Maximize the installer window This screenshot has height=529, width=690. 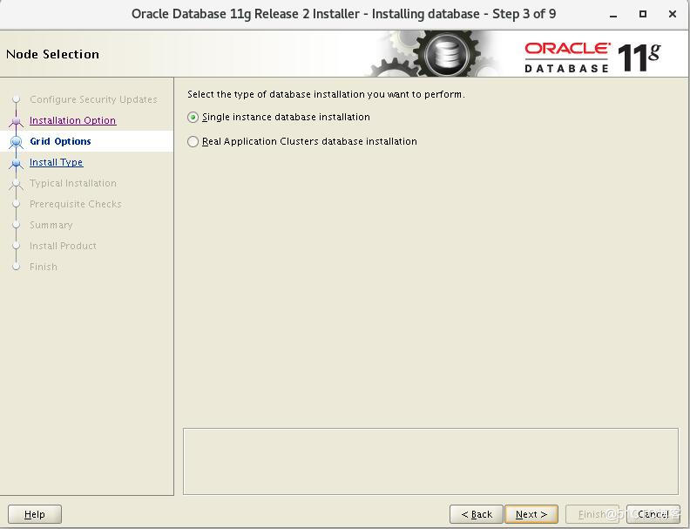click(642, 14)
